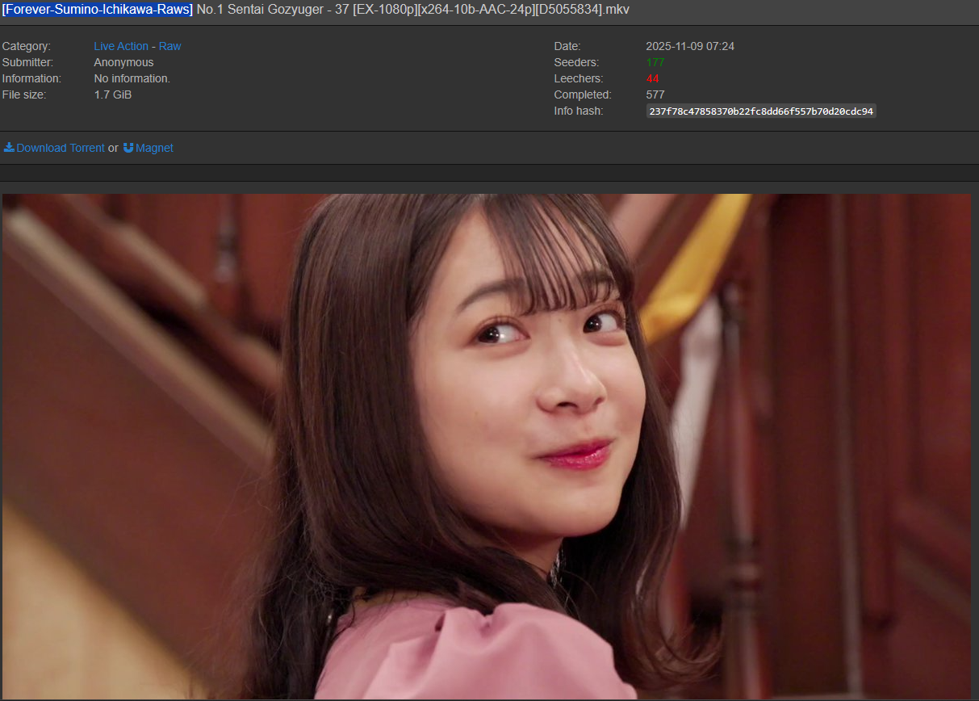Click the Info hash: label
This screenshot has height=701, width=979.
[579, 111]
